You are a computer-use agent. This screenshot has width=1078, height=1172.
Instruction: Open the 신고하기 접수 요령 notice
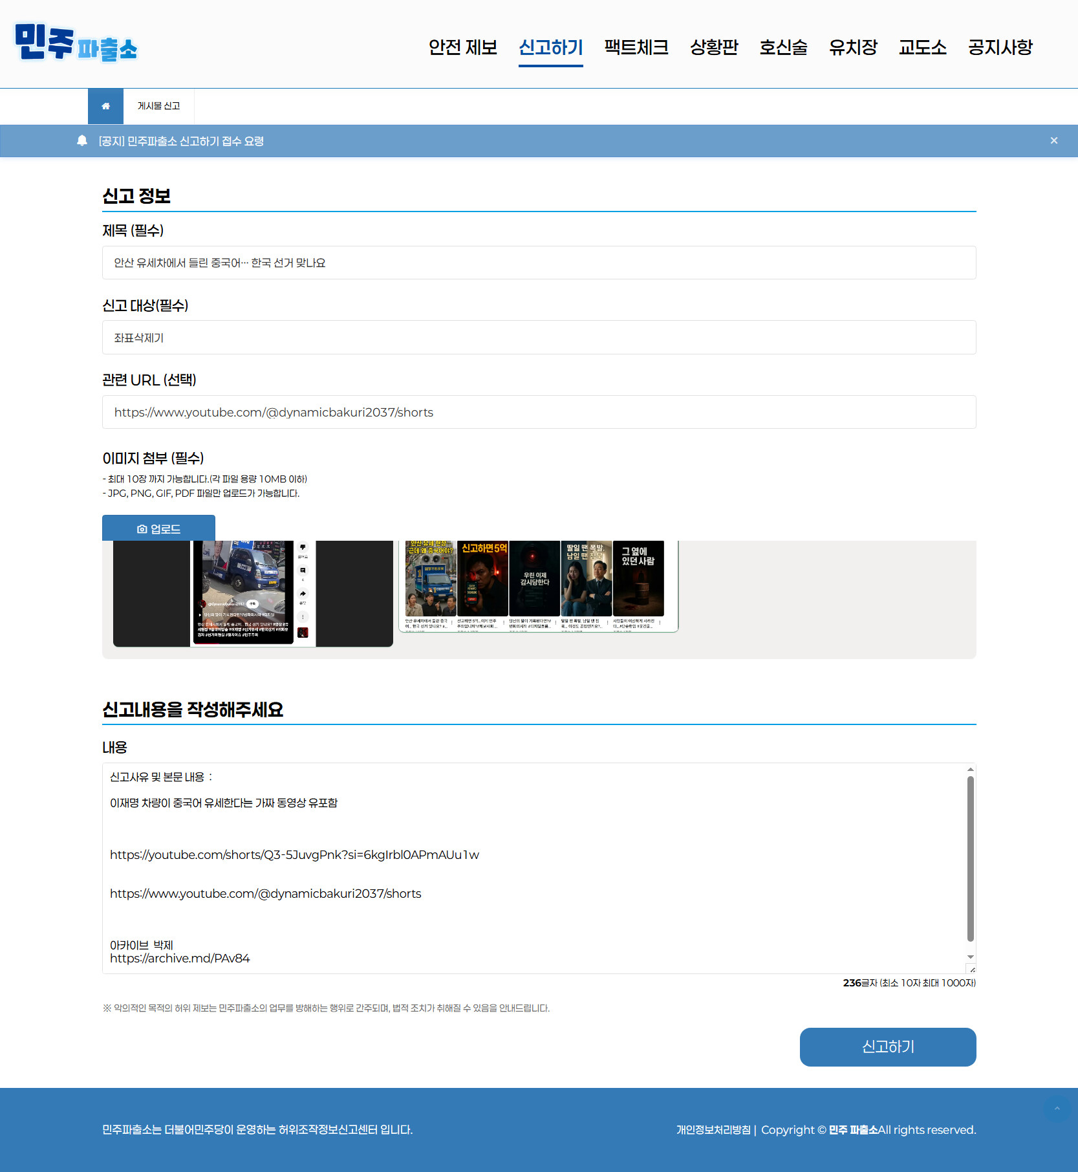(x=181, y=141)
